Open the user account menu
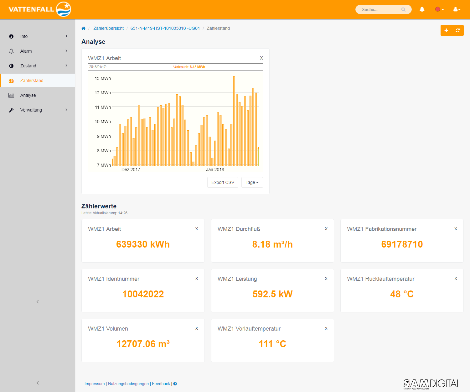Screen dimensions: 470x392 click(x=457, y=9)
